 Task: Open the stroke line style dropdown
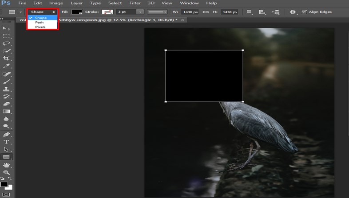tap(157, 12)
